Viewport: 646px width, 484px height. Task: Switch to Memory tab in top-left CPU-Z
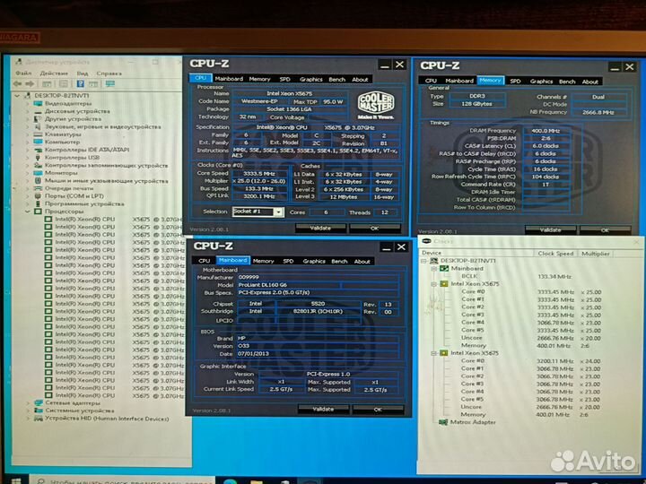[259, 79]
